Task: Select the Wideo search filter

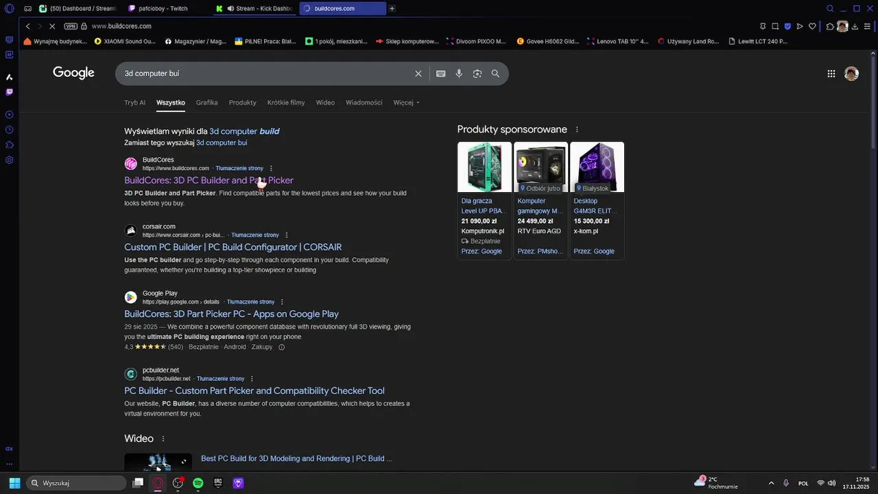Action: [x=325, y=102]
